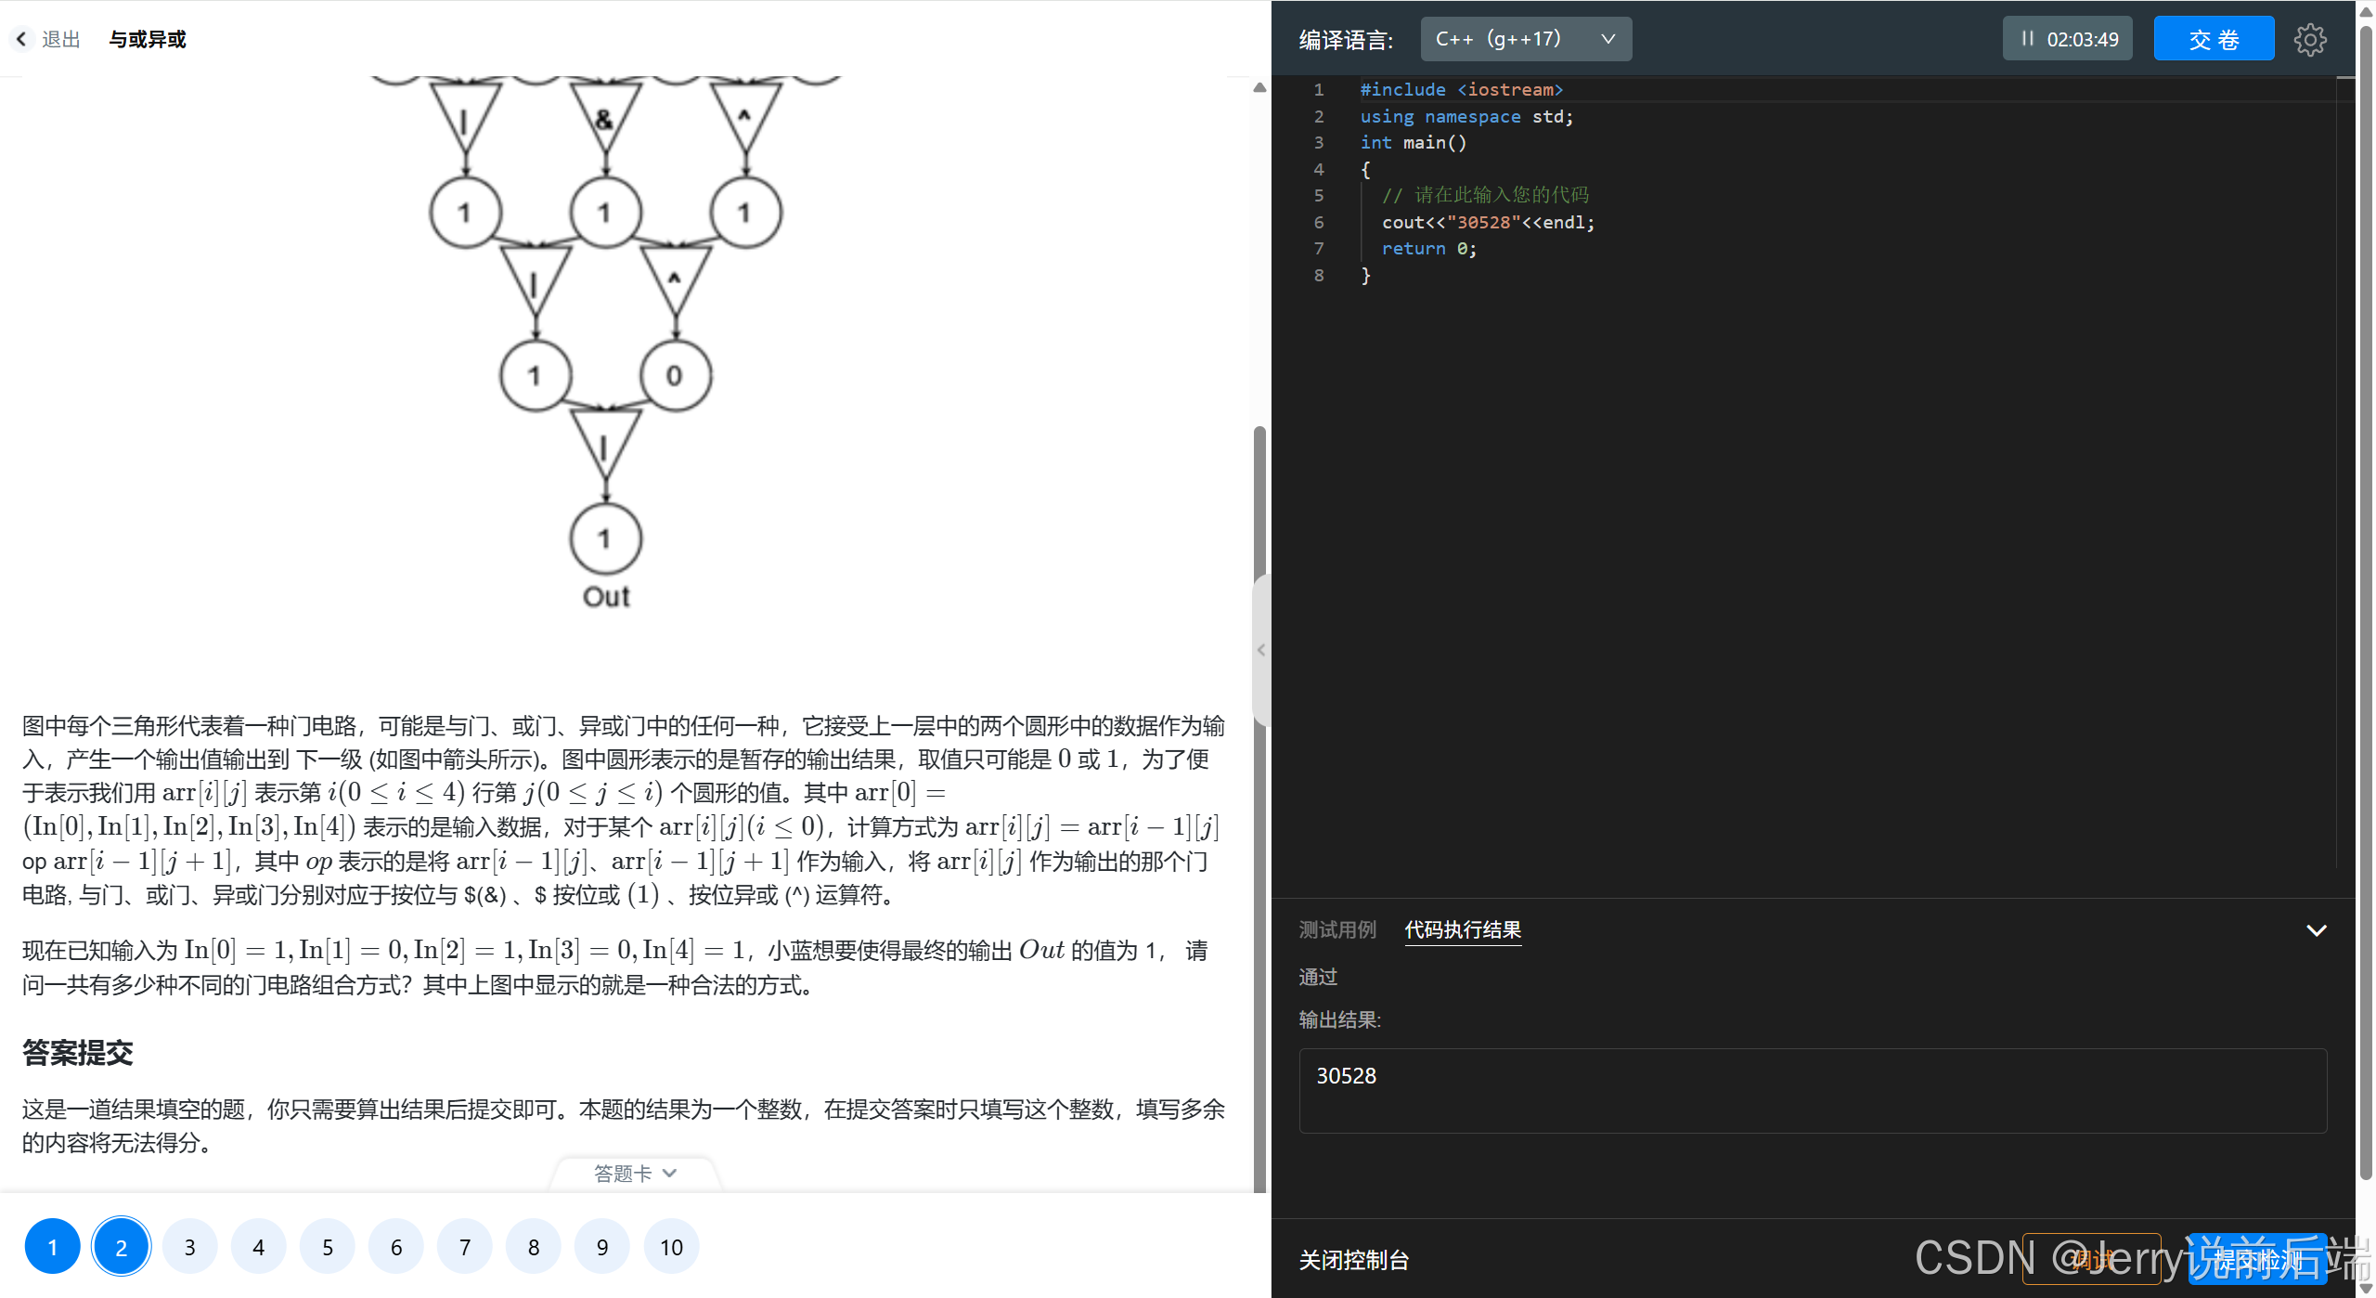Jump to question 10

click(x=671, y=1247)
